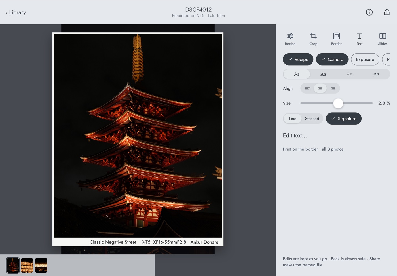Click the text Size slider handle
The image size is (397, 276).
click(338, 103)
